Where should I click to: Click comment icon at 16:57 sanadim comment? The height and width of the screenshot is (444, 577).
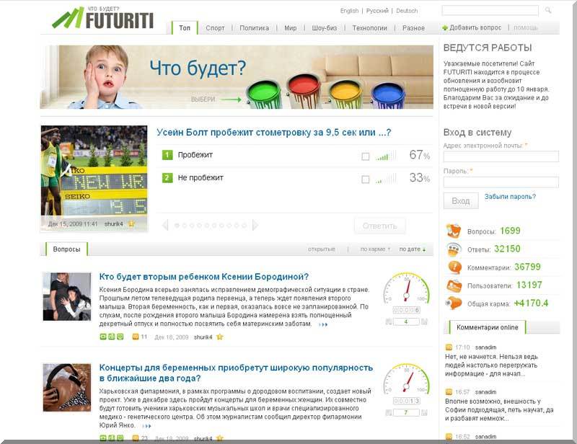[x=449, y=392]
